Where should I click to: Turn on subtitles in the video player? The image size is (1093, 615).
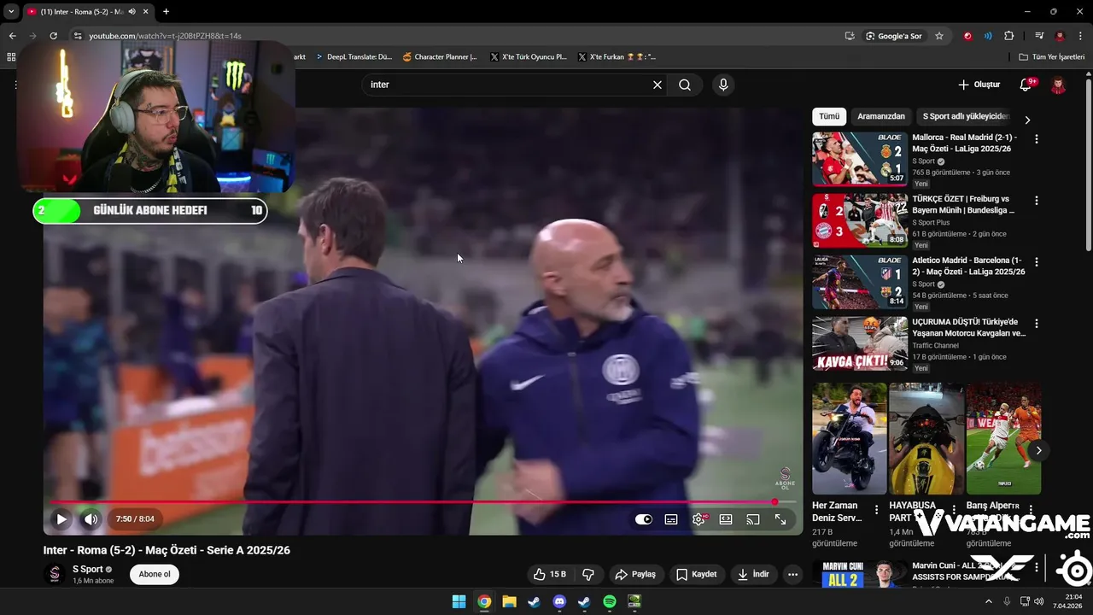[671, 519]
